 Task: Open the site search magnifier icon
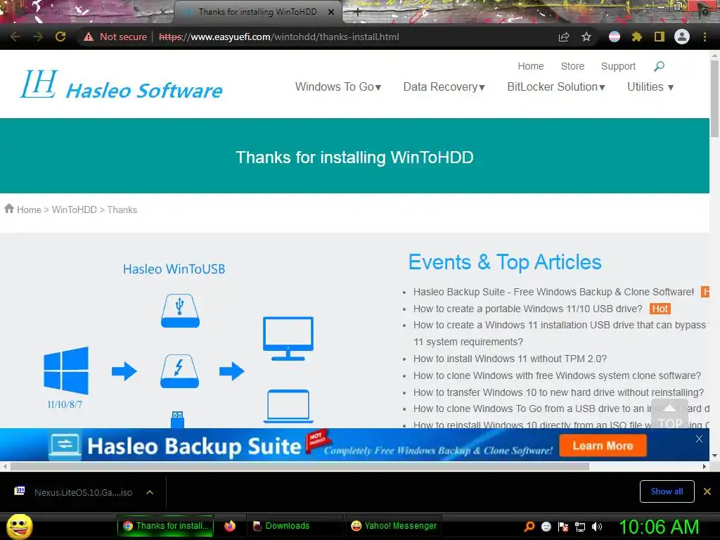point(659,67)
